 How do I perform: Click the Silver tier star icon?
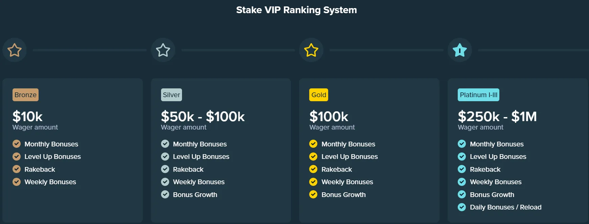163,50
